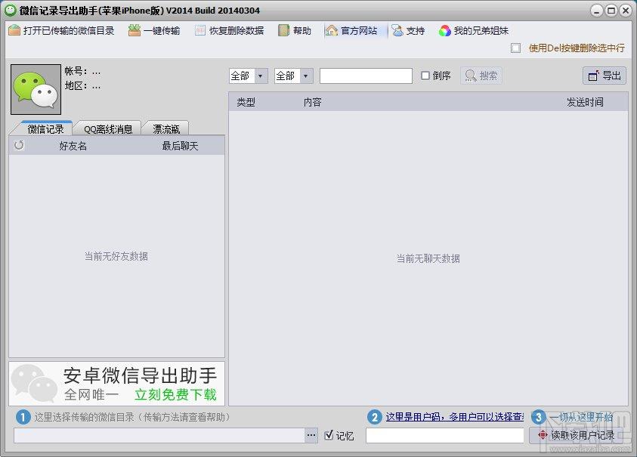Click the 导出 export button
This screenshot has height=457, width=637.
click(x=605, y=76)
